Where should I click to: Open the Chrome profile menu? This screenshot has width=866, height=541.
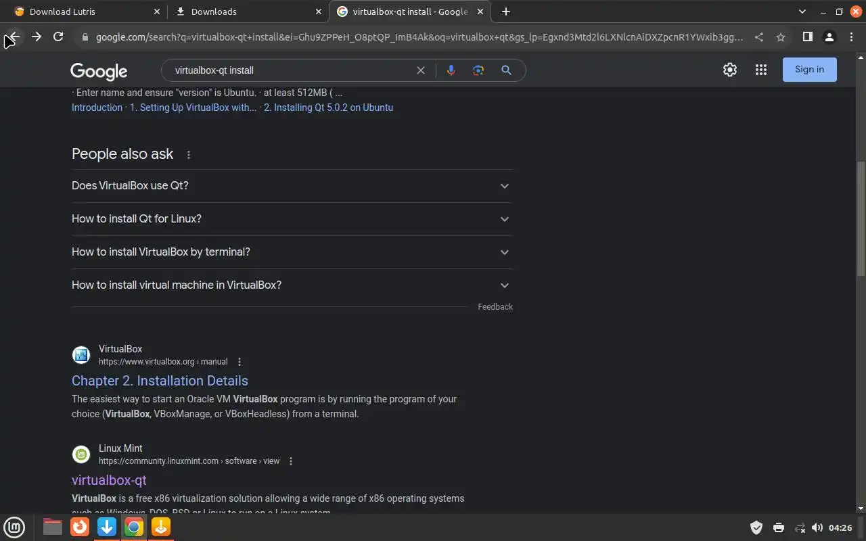tap(829, 37)
